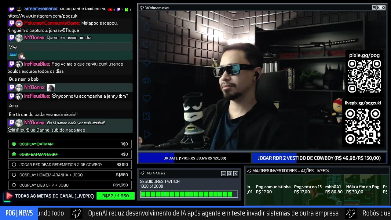This screenshot has height=220, width=391.
Task: Click the Twitch badge on the "Pog vc meio que serviu" message
Action: pyautogui.click(x=11, y=64)
